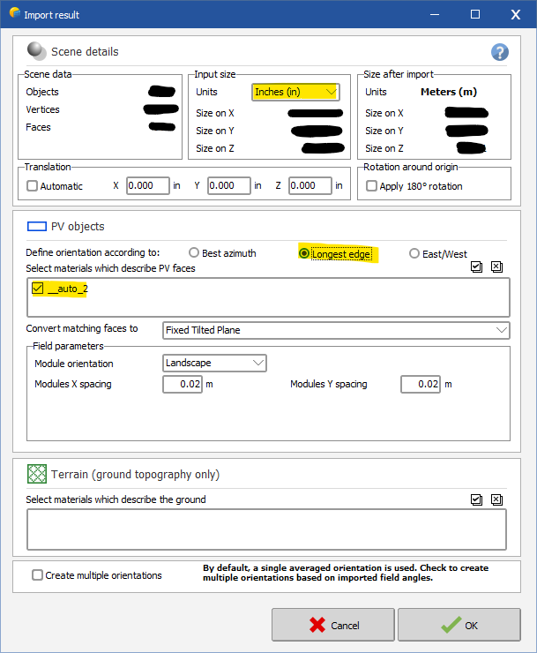This screenshot has height=653, width=537.
Task: Click the Modules X spacing field
Action: (x=182, y=384)
